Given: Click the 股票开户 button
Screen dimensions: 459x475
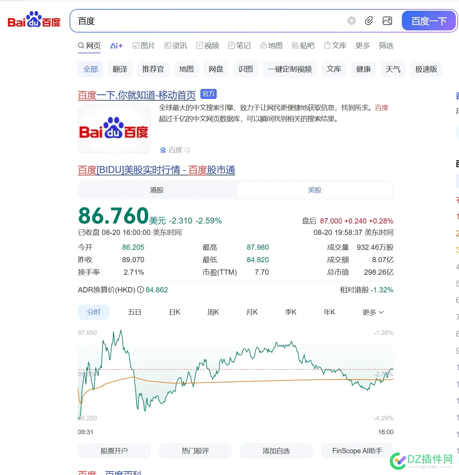Looking at the screenshot, I should [x=114, y=451].
